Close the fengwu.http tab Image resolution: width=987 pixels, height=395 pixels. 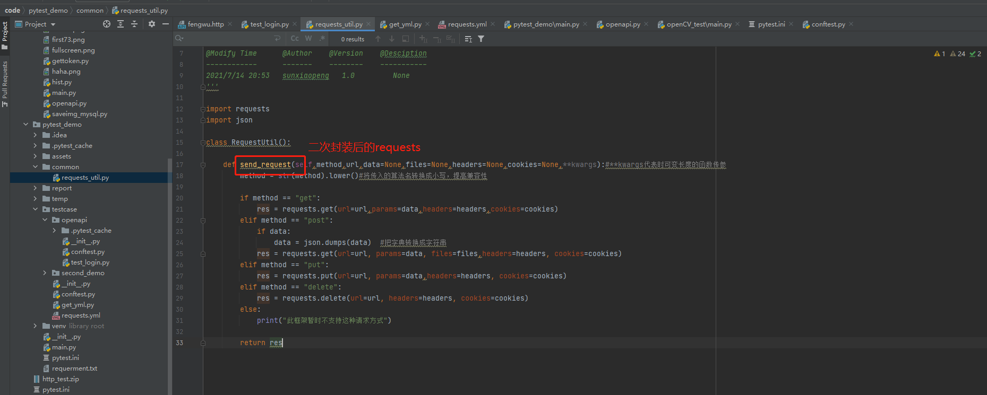click(x=230, y=24)
